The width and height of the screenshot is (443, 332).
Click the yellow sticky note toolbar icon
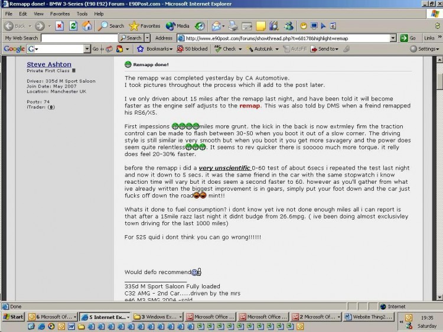click(260, 26)
